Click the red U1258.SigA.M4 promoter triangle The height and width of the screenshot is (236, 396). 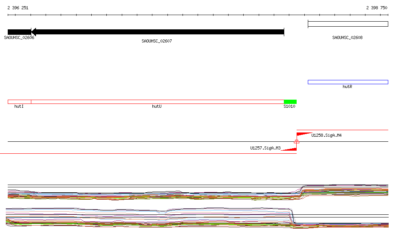click(303, 134)
